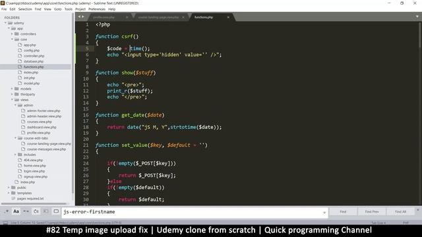The width and height of the screenshot is (422, 237).
Task: Open admin-footer.view.php file
Action: (x=44, y=111)
